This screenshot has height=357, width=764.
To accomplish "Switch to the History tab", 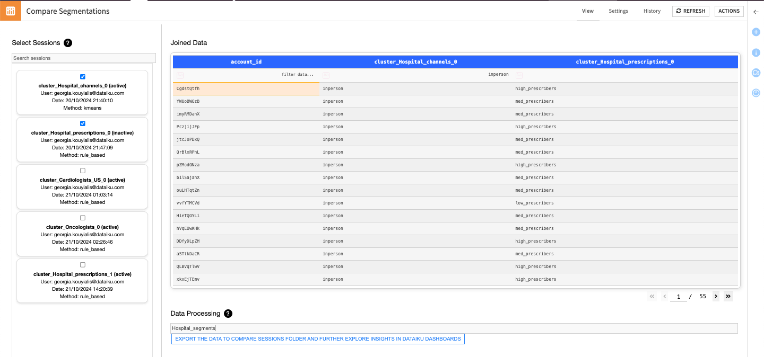I will click(x=652, y=11).
